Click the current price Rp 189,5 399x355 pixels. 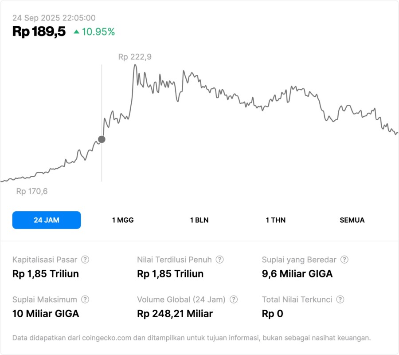(39, 32)
